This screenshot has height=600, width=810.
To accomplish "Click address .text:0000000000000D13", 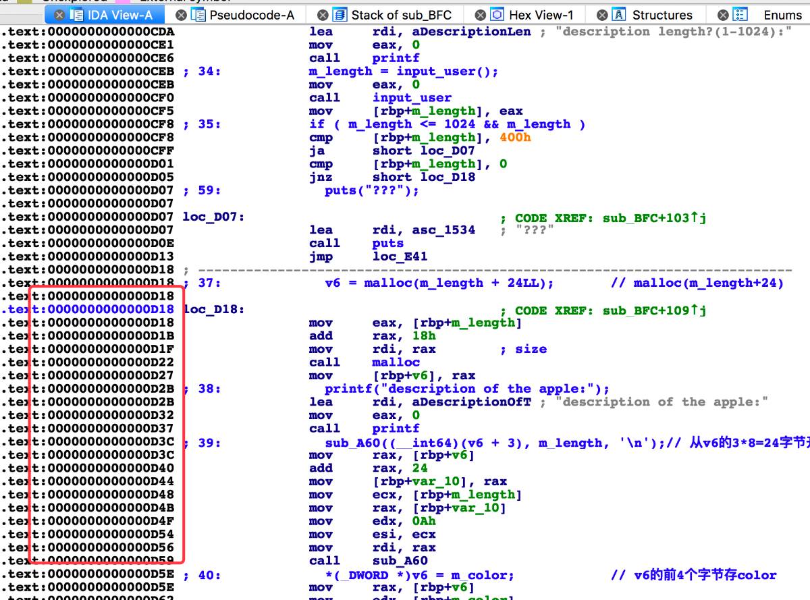I will [x=87, y=256].
